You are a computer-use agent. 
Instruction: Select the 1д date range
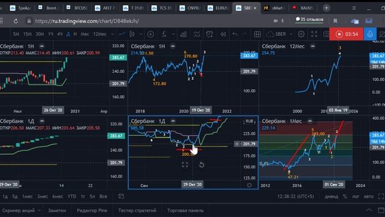[5, 197]
